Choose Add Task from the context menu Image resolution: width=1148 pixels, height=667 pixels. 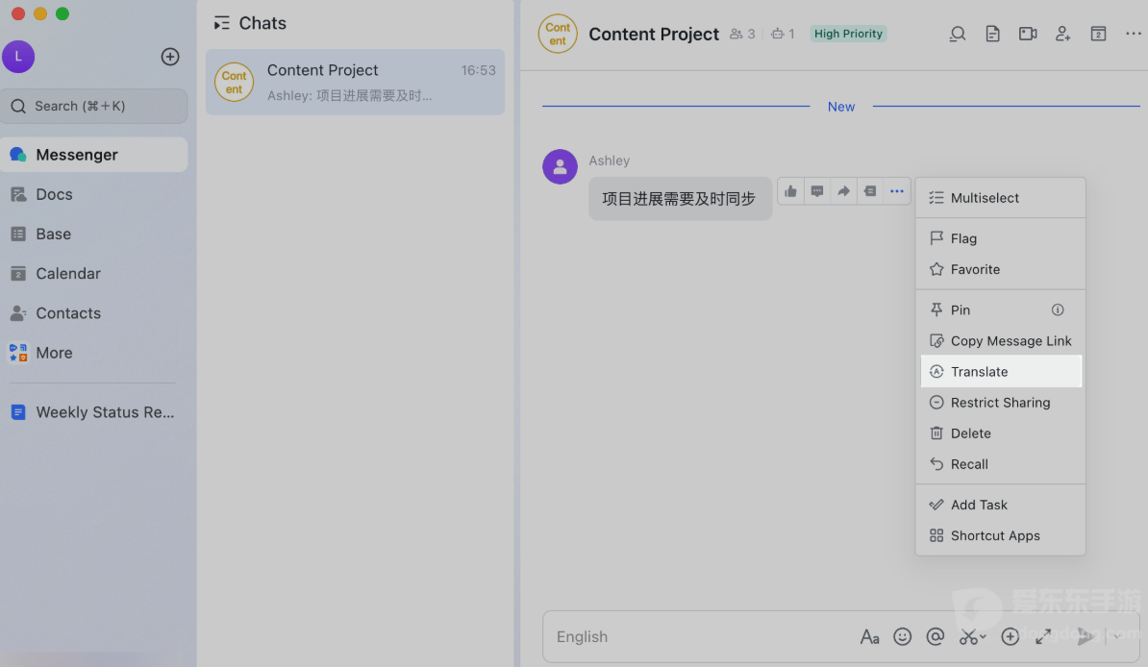pos(1001,505)
